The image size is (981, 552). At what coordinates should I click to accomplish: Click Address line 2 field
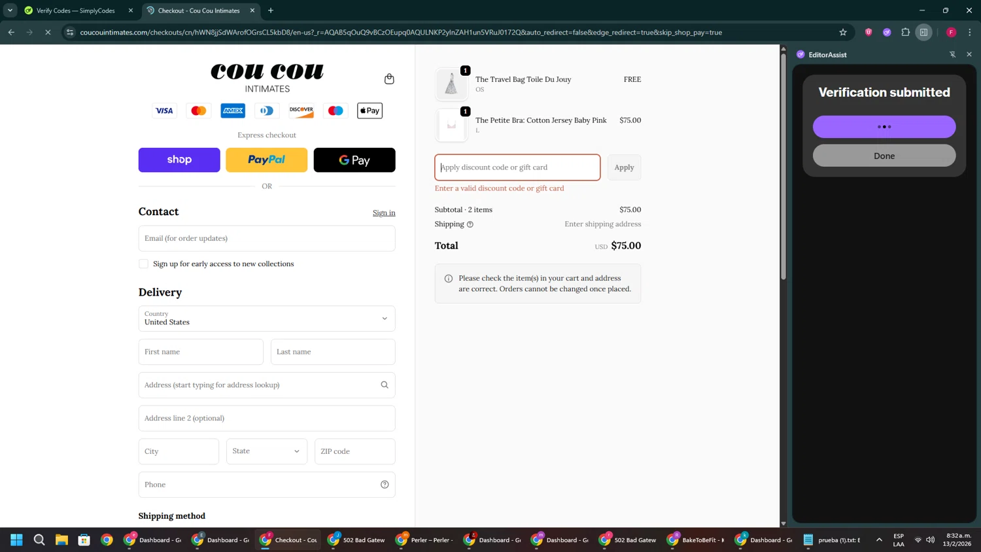point(267,419)
